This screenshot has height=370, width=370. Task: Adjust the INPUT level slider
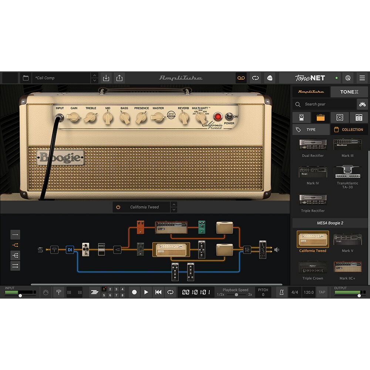pyautogui.click(x=20, y=295)
